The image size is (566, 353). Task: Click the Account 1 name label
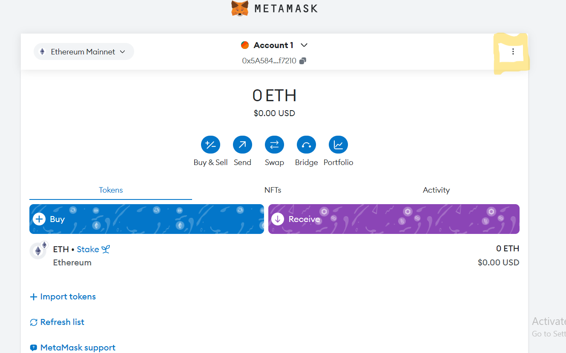pyautogui.click(x=273, y=45)
